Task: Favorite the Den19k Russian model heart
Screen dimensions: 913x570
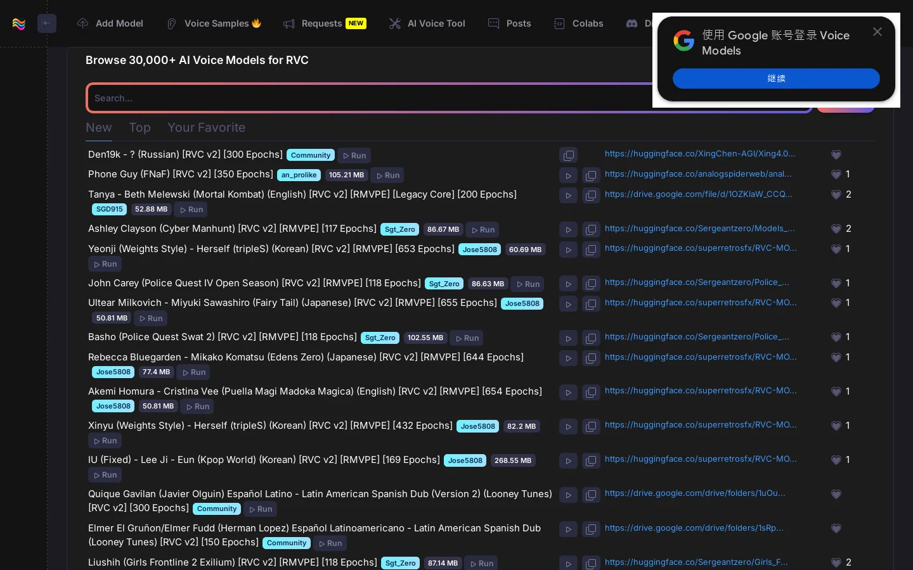Action: (836, 155)
